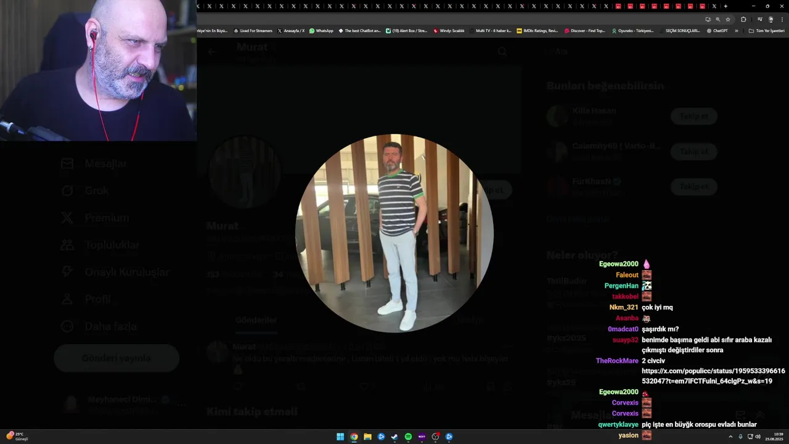Expand the bookmarks overflow chevron
Viewport: 789px width, 444px height.
737,30
